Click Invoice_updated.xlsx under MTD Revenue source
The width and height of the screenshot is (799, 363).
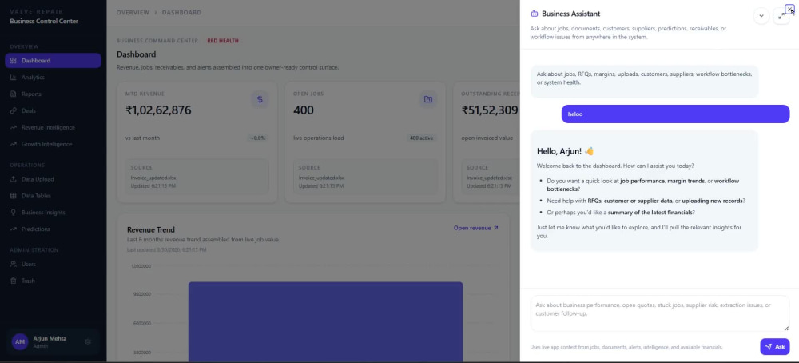(x=153, y=178)
